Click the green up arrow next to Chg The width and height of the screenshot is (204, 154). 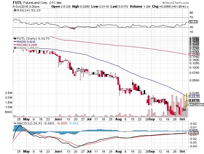click(x=187, y=7)
